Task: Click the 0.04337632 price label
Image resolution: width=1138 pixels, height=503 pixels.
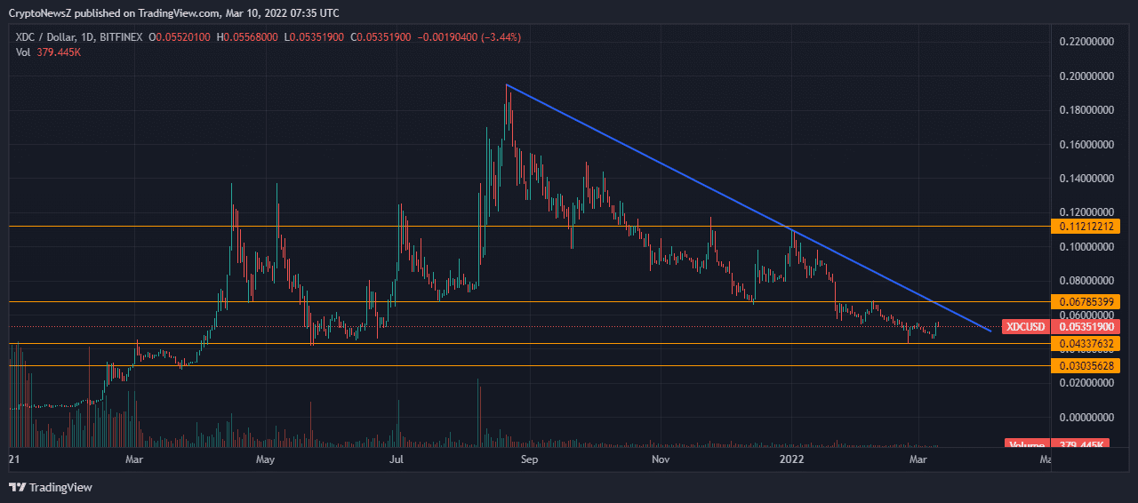Action: [x=1084, y=343]
